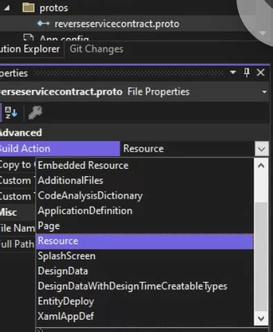Viewport: 273px width, 332px height.
Task: Switch to the Git Changes tab
Action: 97,49
